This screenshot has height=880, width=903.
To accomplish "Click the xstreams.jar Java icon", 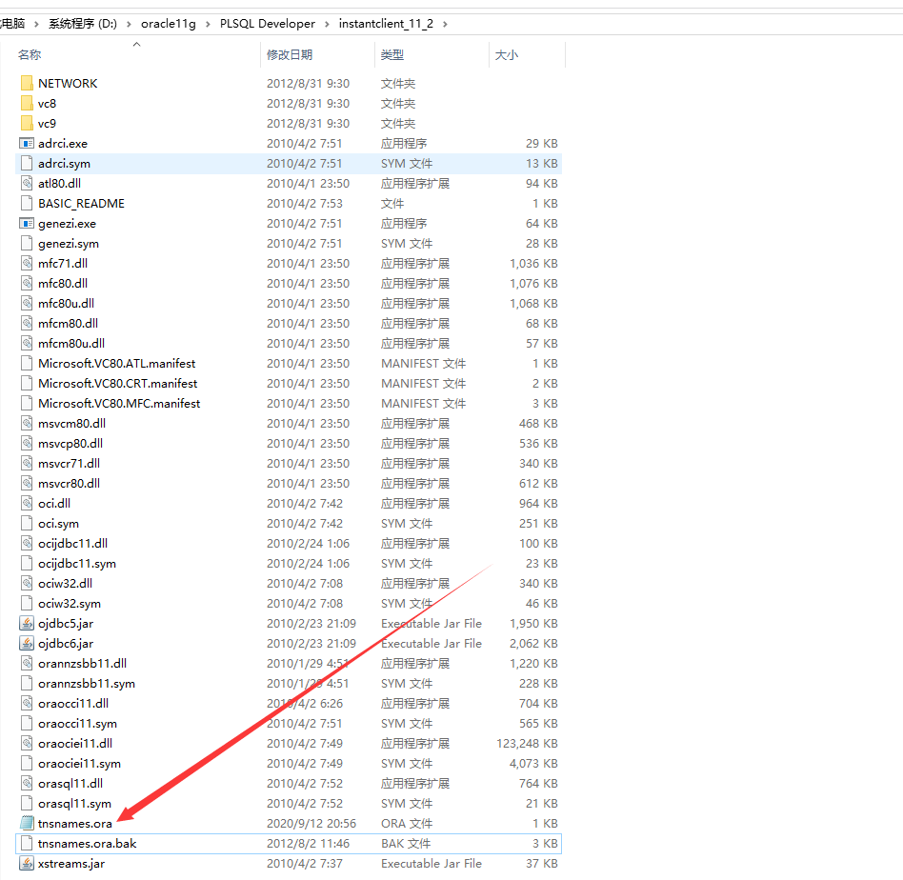I will (x=27, y=863).
